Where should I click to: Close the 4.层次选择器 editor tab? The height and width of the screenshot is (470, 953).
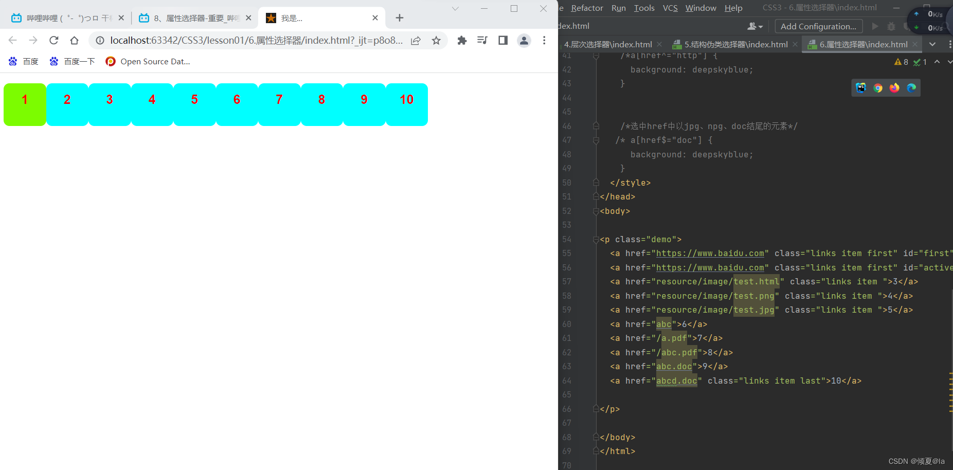(660, 44)
